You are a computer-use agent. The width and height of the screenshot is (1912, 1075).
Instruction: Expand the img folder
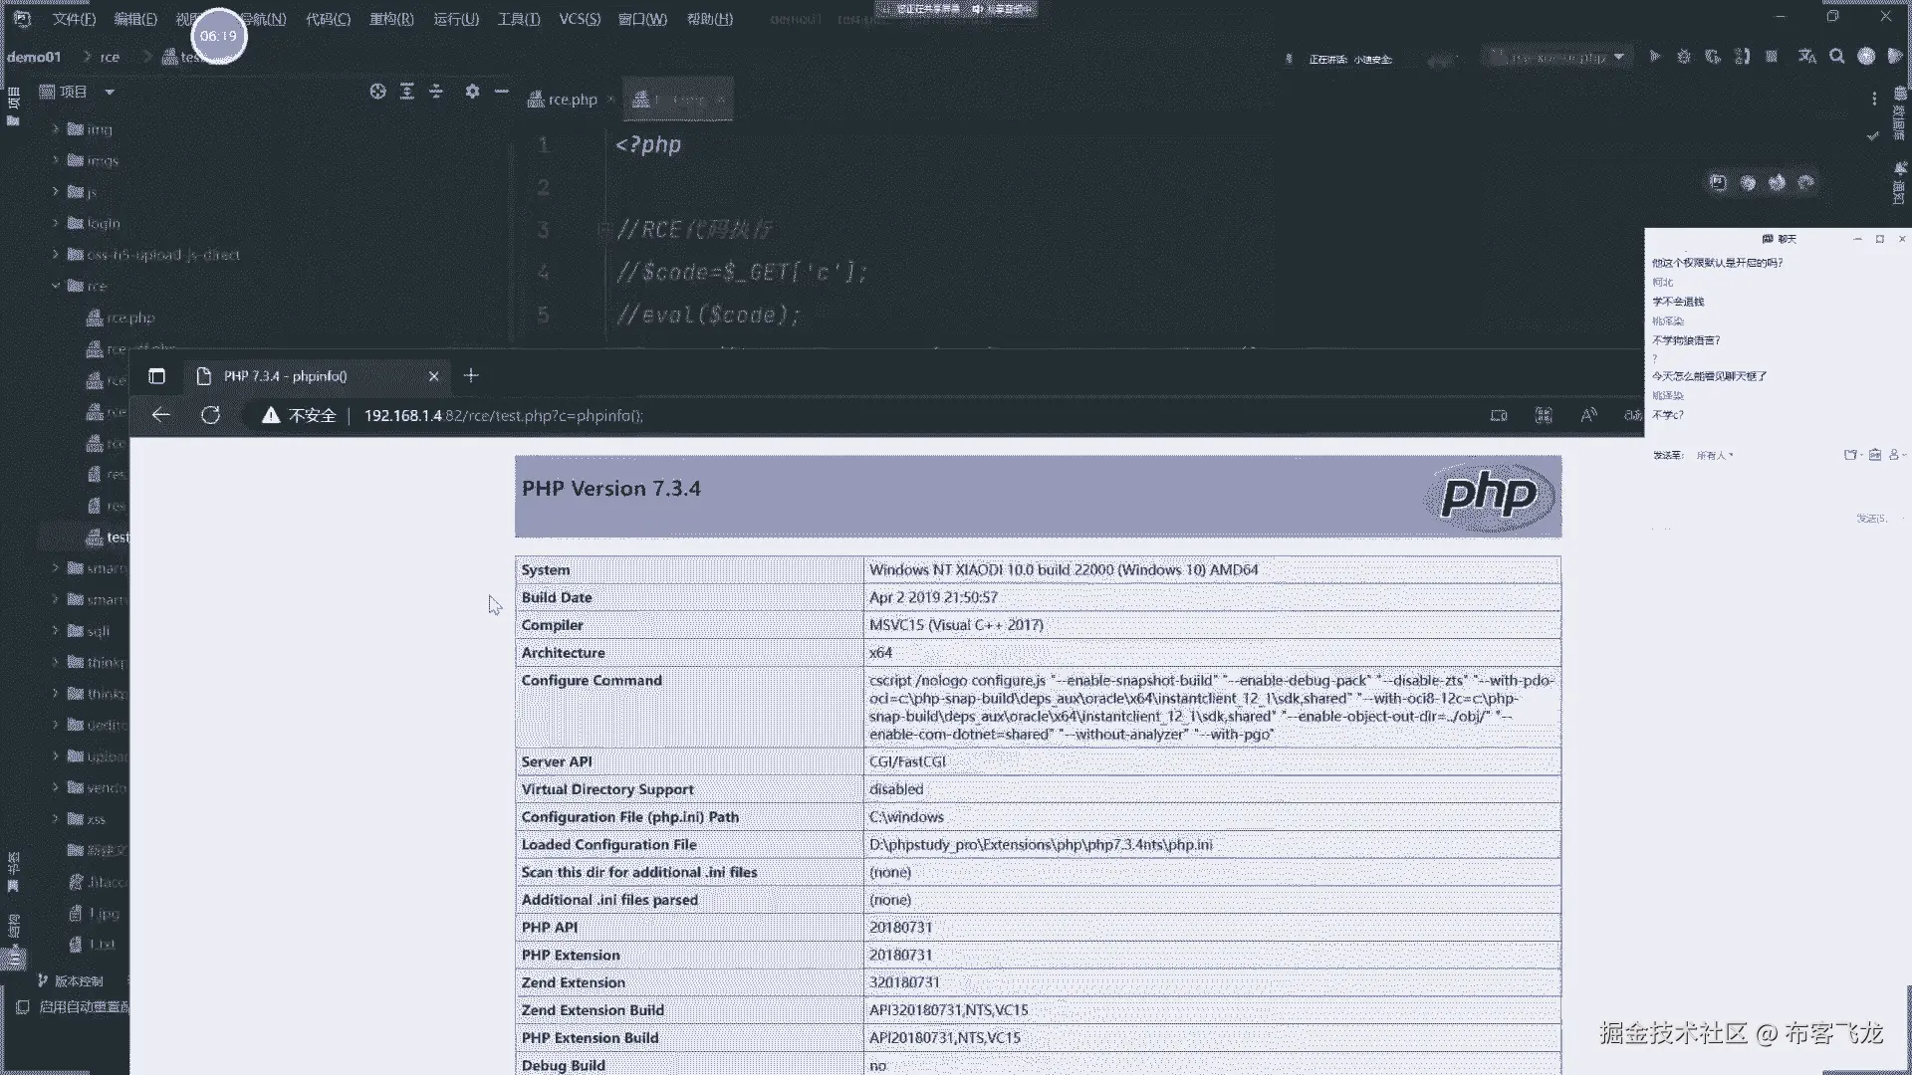coord(56,129)
